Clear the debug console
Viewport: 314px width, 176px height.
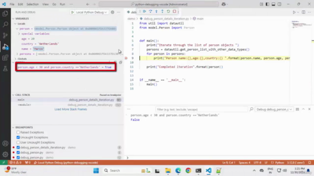point(297,109)
